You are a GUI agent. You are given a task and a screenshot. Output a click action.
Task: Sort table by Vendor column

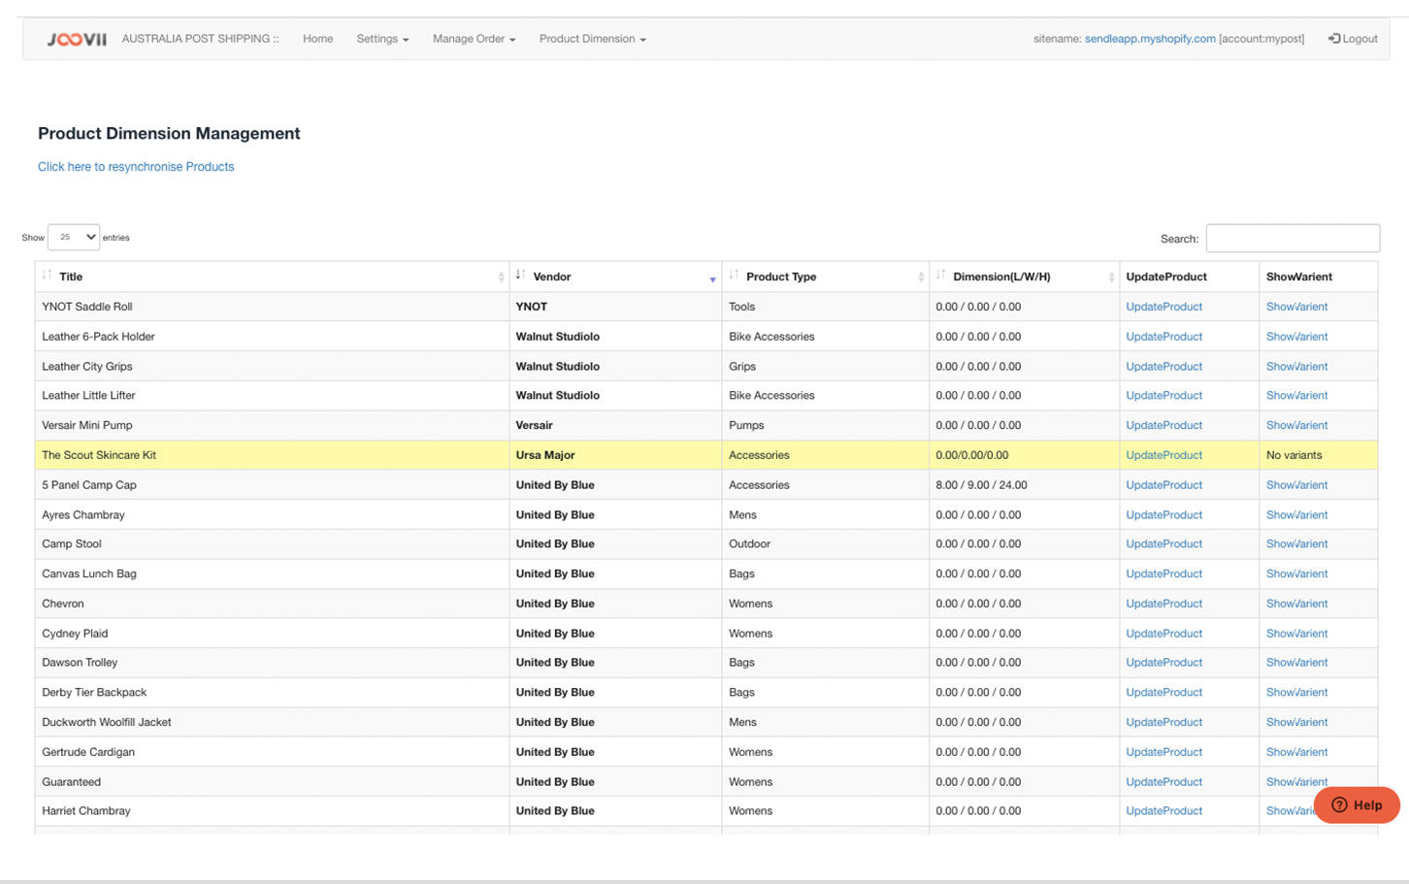[x=551, y=277]
